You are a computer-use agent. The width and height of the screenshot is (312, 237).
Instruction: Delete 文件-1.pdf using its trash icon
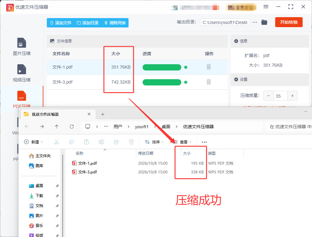[x=208, y=67]
